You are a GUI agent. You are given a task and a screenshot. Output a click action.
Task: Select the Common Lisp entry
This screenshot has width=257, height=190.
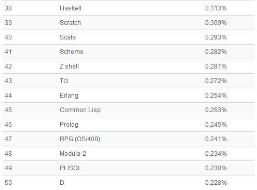(80, 110)
